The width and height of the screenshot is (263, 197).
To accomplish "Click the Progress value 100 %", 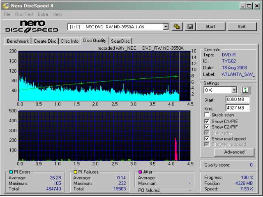I will (x=247, y=178).
